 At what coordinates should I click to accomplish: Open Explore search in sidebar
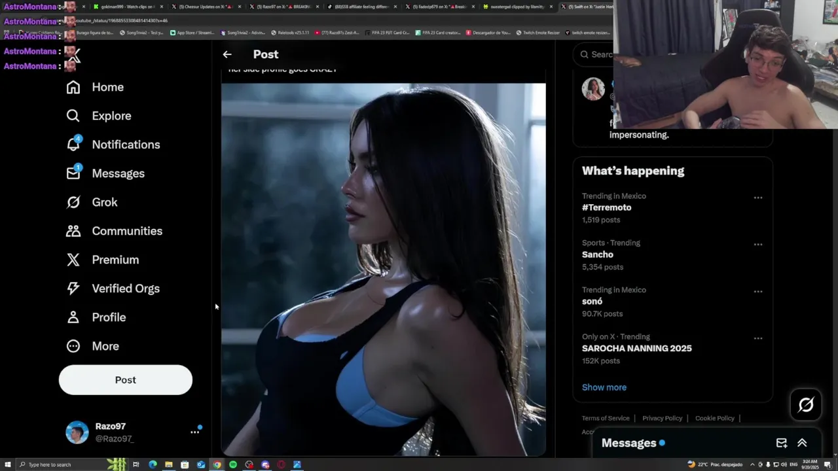(99, 116)
